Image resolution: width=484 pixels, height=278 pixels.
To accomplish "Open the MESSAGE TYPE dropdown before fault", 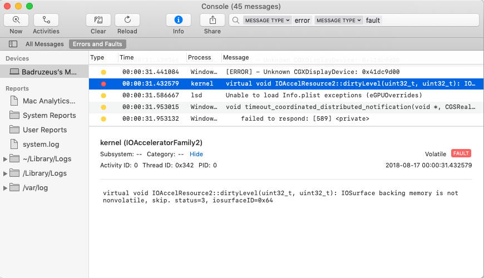I will click(338, 21).
